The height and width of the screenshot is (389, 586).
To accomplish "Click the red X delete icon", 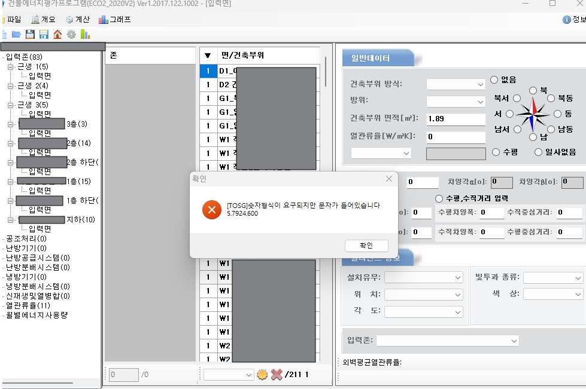I will click(x=277, y=375).
